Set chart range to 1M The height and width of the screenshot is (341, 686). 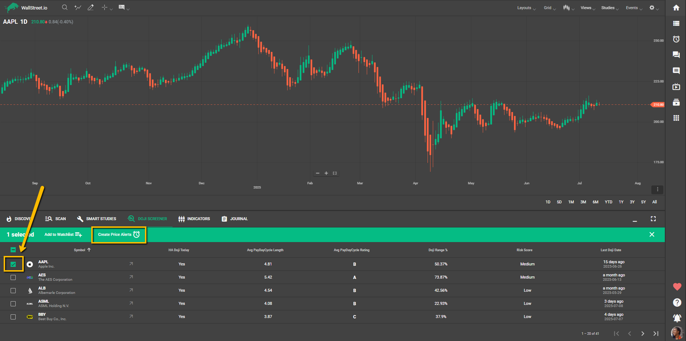pyautogui.click(x=571, y=202)
